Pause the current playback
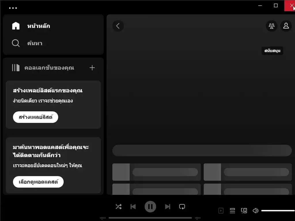Screen dimensions: 295x221 pyautogui.click(x=150, y=207)
